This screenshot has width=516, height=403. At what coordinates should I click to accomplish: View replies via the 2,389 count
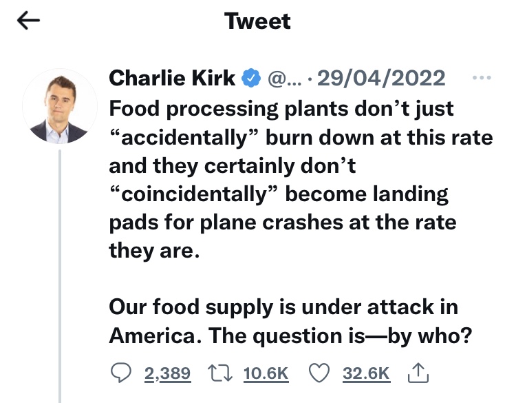point(167,374)
